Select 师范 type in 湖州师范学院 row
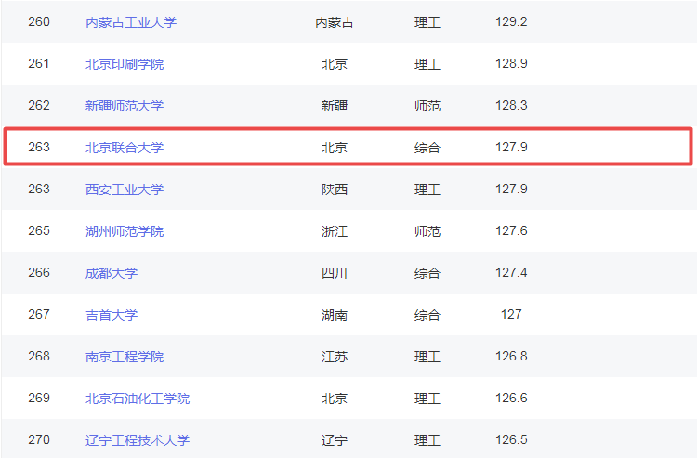 (x=427, y=231)
